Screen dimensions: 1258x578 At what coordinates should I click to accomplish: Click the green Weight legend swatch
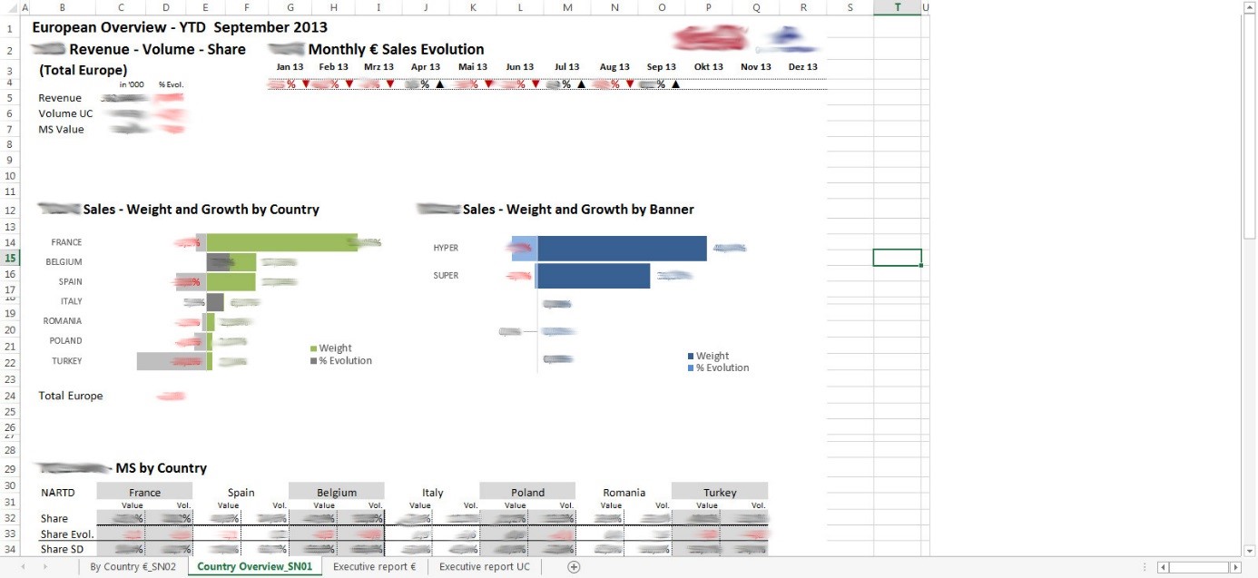(x=314, y=348)
